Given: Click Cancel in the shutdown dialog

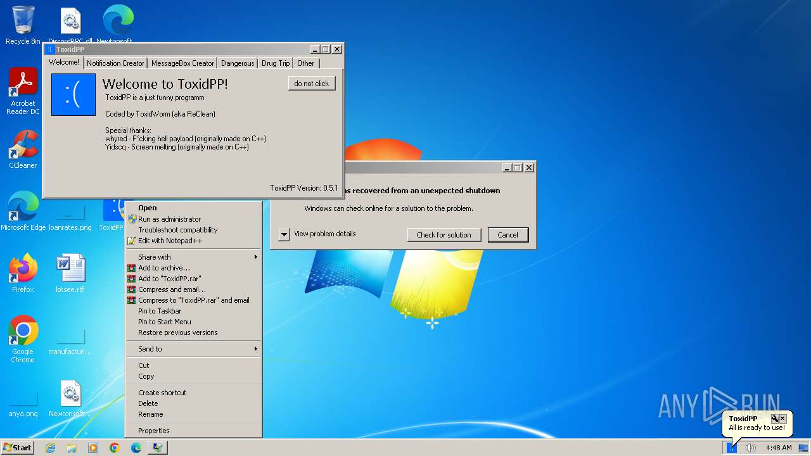Looking at the screenshot, I should [x=508, y=235].
